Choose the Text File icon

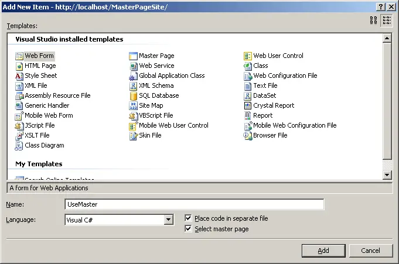click(248, 85)
